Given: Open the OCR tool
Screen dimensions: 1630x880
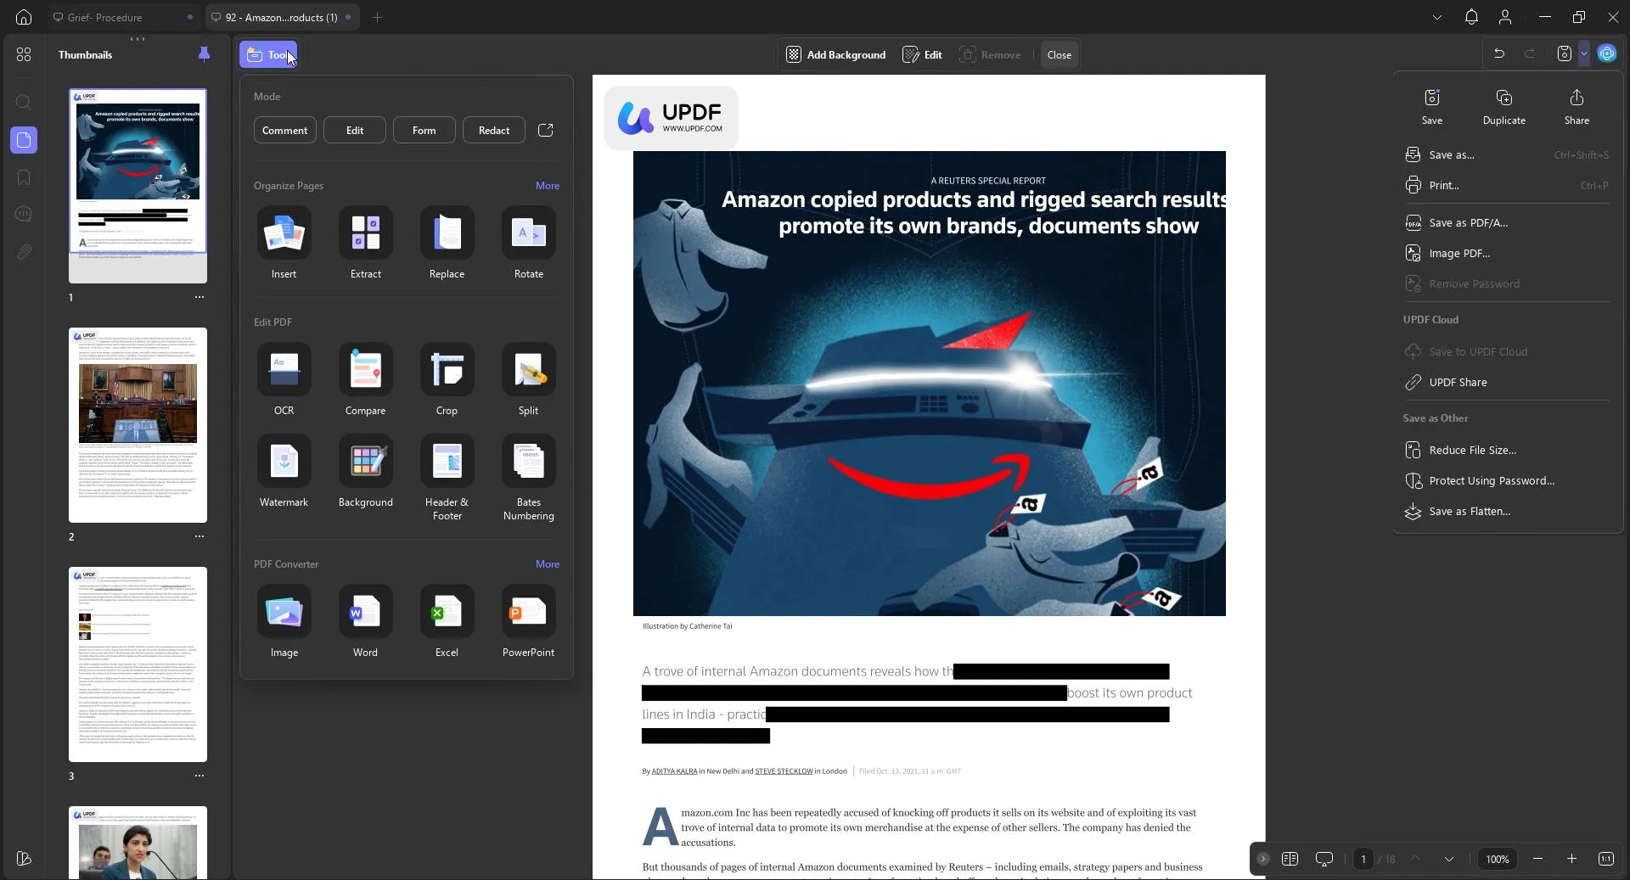Looking at the screenshot, I should pos(284,370).
